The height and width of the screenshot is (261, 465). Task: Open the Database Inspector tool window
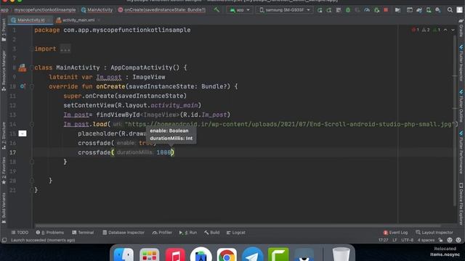coord(124,233)
